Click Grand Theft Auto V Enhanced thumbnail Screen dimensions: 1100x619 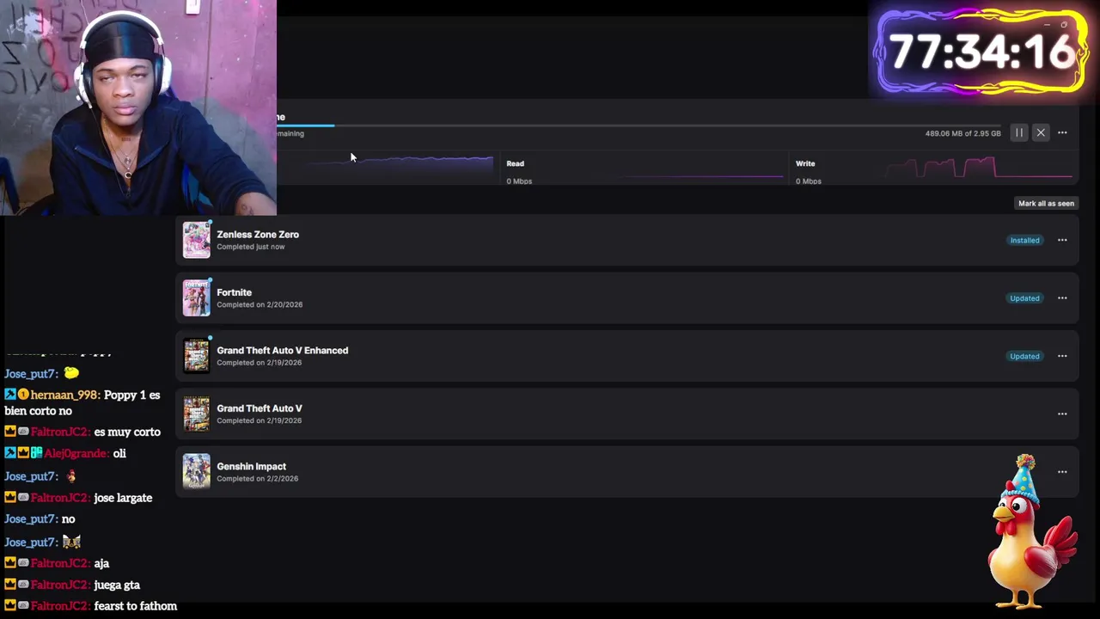(196, 356)
